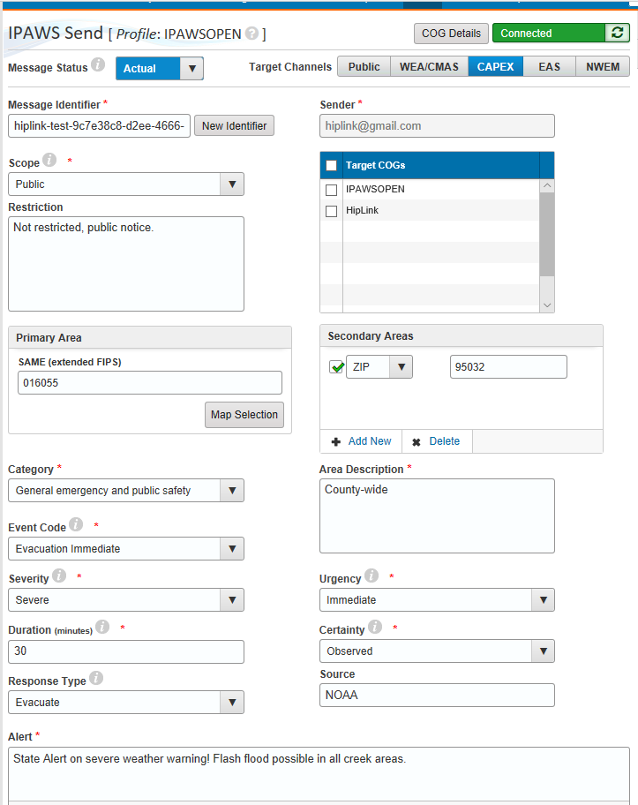Uncheck the ZIP secondary area checkbox
The image size is (638, 805).
click(x=336, y=367)
